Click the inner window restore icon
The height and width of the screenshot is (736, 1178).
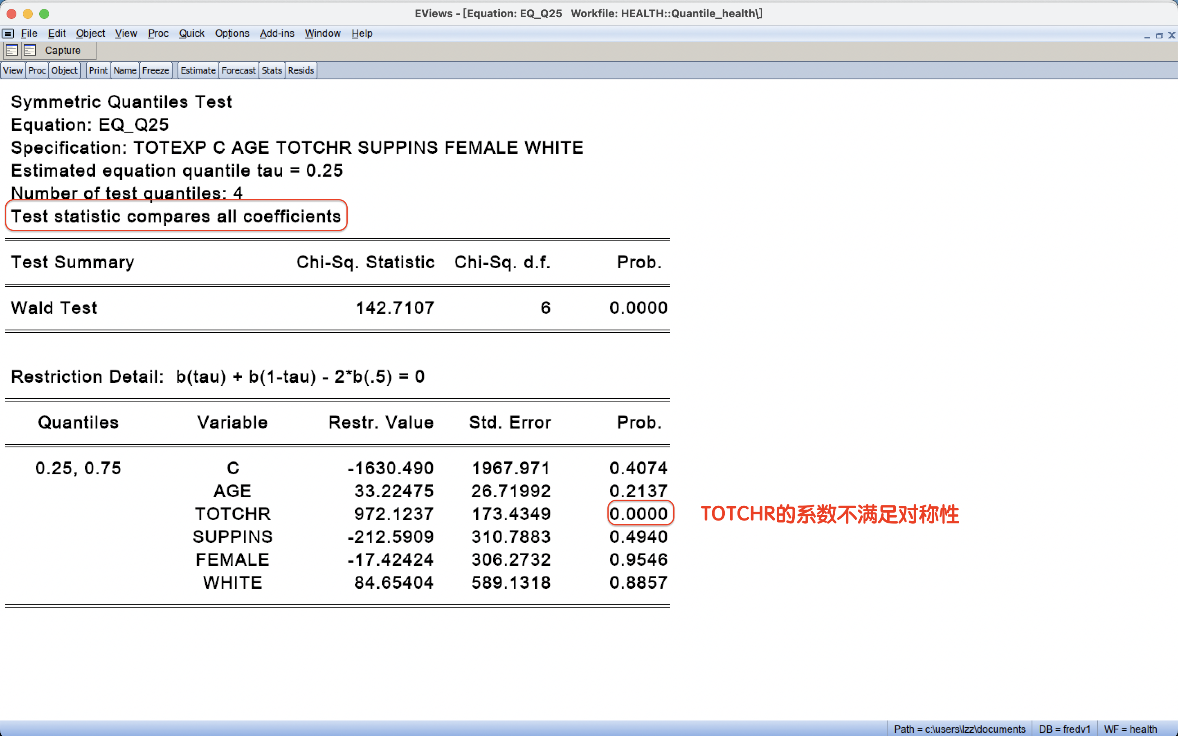(x=1159, y=36)
